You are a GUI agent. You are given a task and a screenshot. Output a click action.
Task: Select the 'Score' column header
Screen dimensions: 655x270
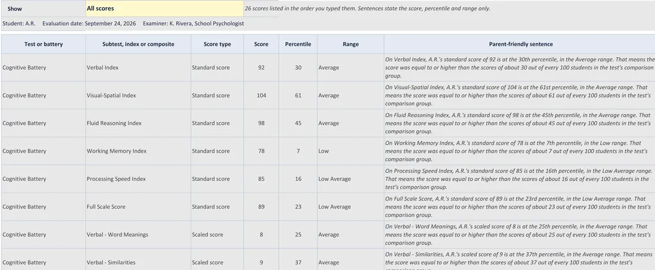coord(261,44)
